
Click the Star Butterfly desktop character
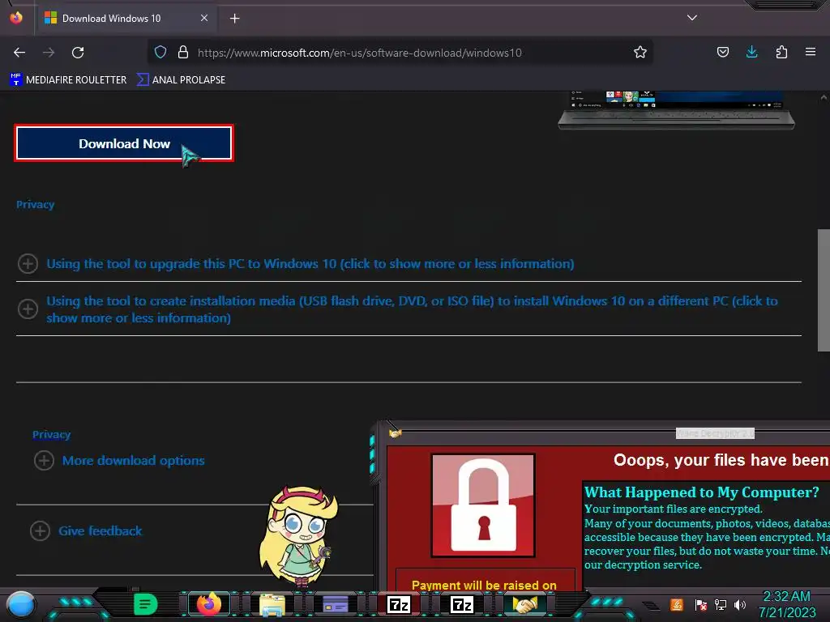click(298, 536)
